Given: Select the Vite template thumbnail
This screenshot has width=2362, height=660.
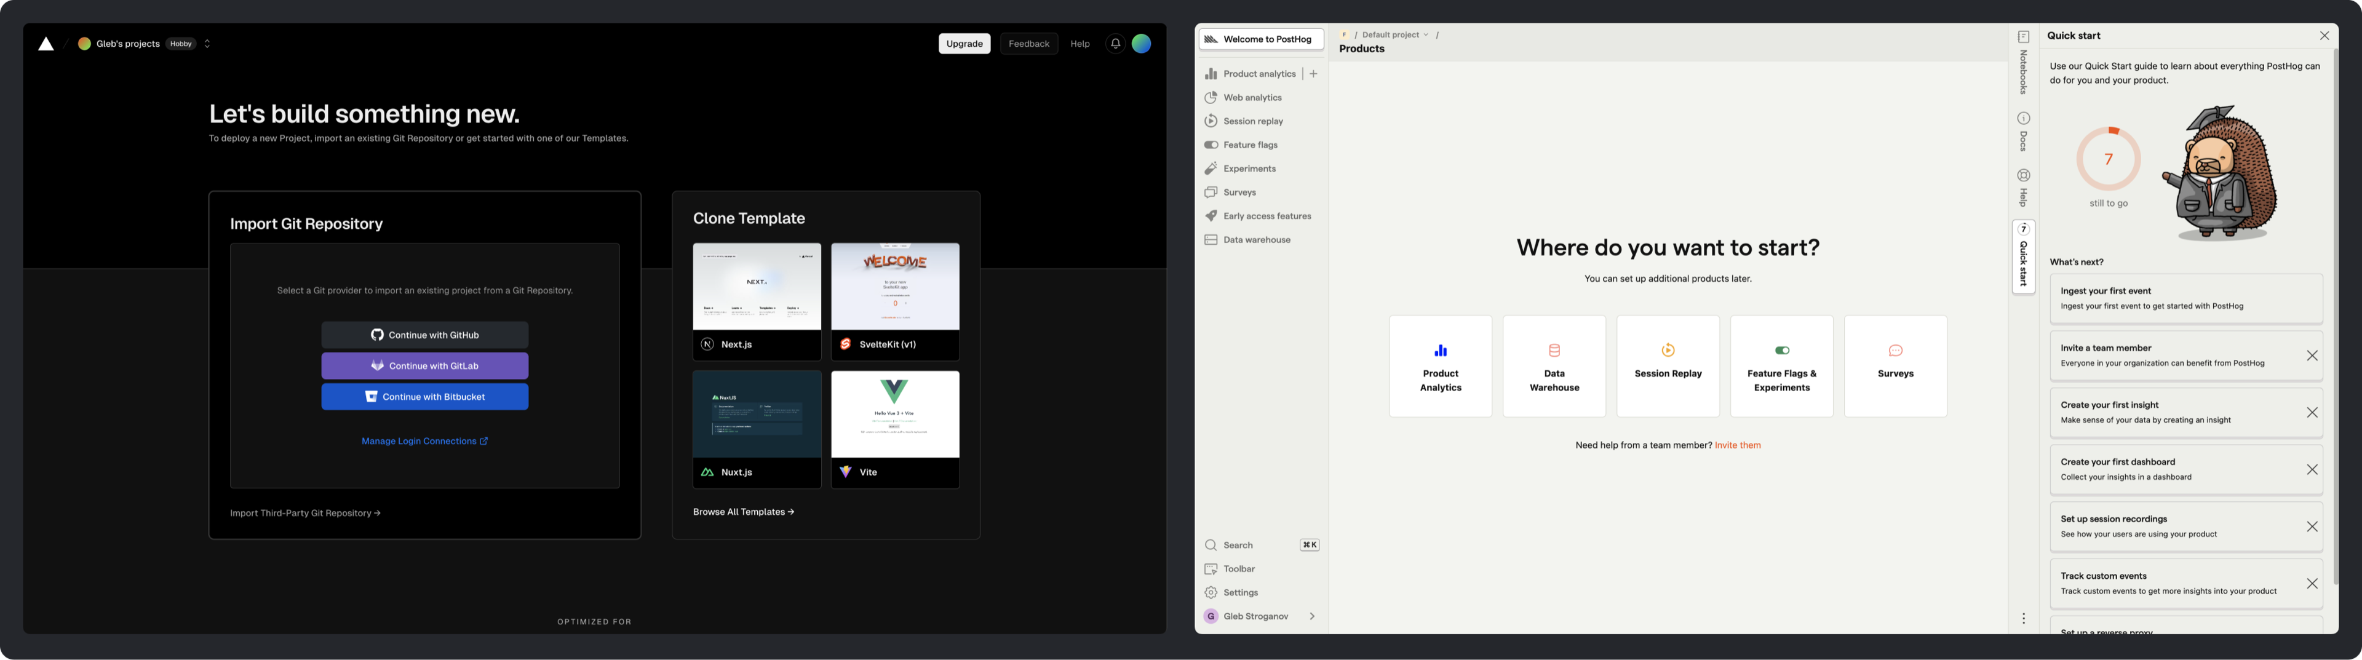Looking at the screenshot, I should [895, 415].
